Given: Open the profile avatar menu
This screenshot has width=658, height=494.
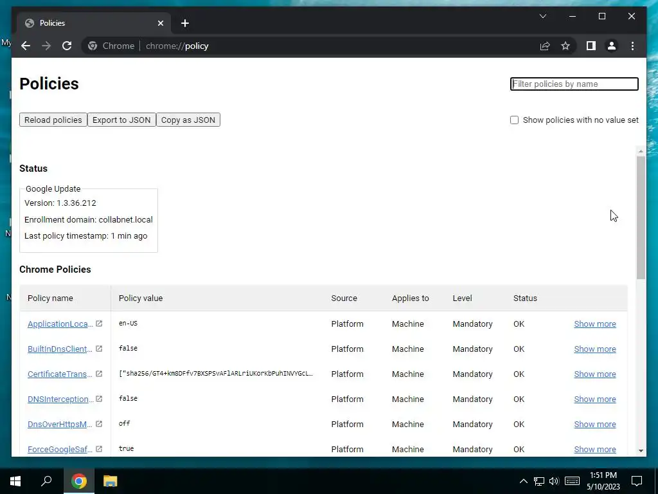Looking at the screenshot, I should pos(612,46).
